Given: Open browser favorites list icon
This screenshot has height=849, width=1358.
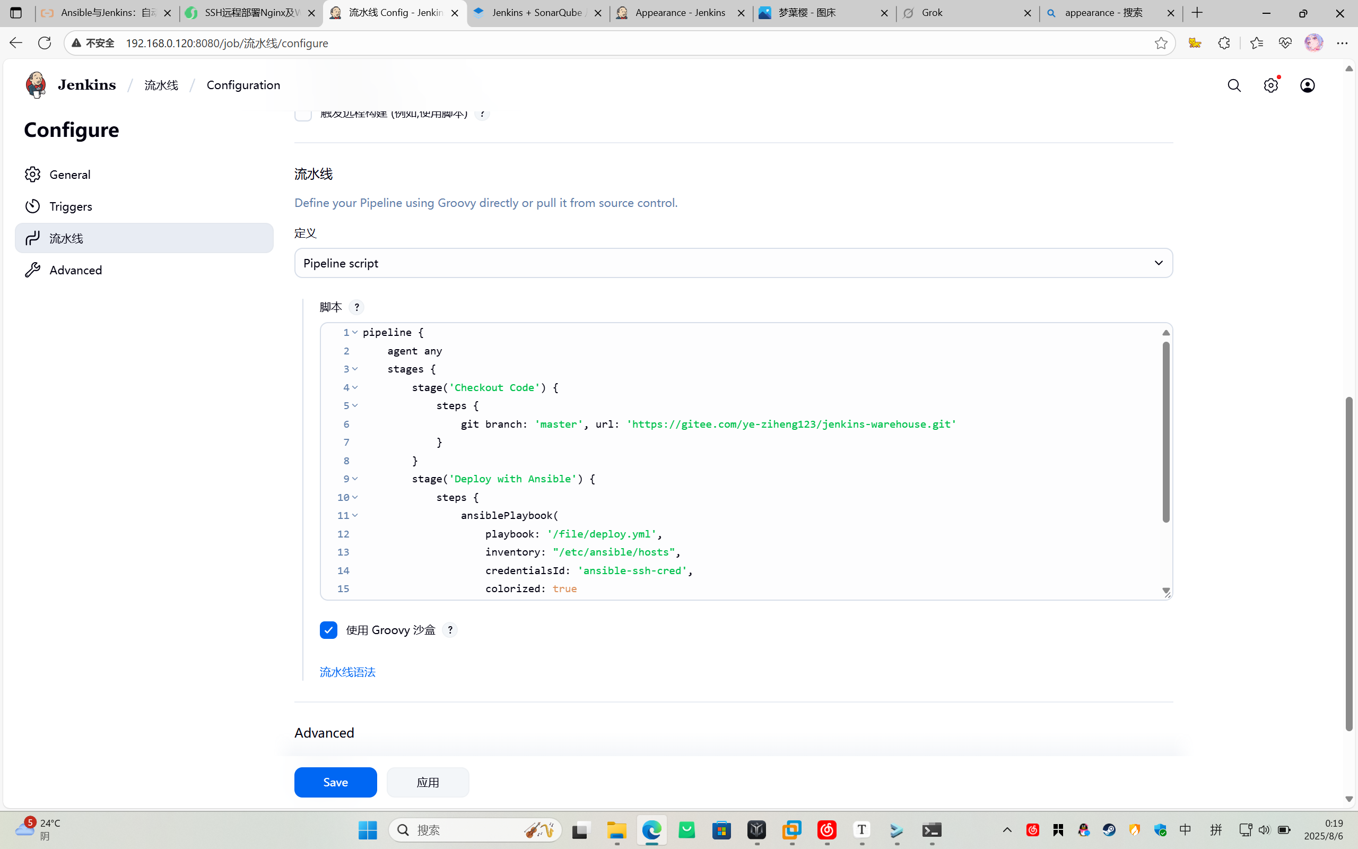Looking at the screenshot, I should (1257, 43).
